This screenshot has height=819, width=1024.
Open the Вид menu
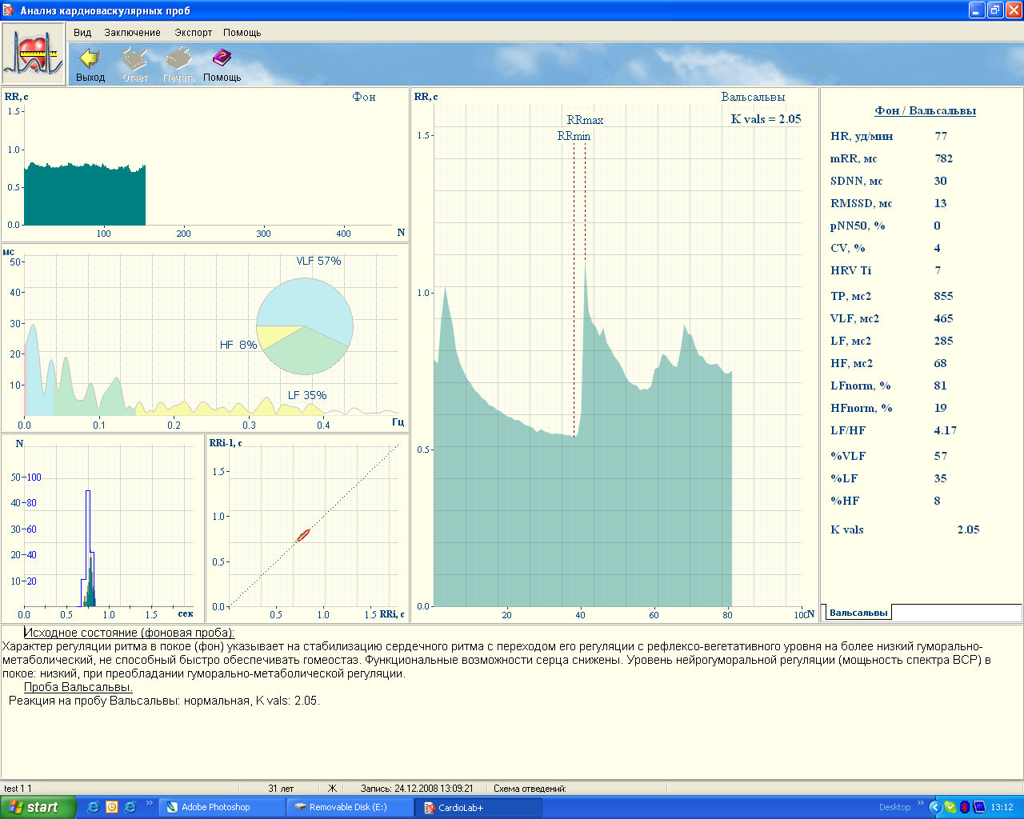point(82,33)
